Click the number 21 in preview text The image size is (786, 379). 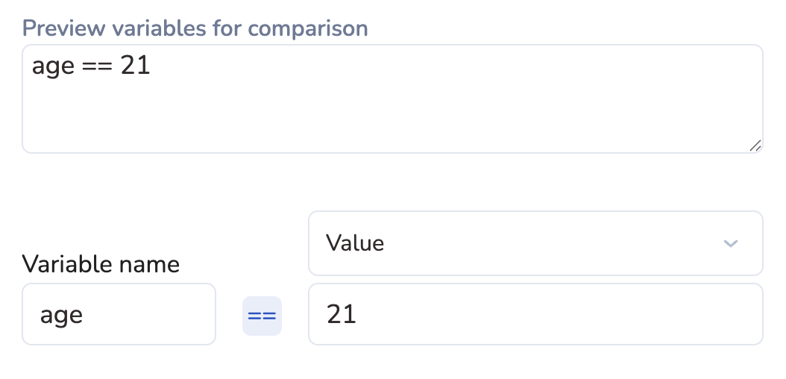coord(135,66)
